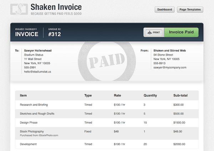The image size is (214, 151).
Task: Click the Rate column header
Action: pyautogui.click(x=117, y=96)
